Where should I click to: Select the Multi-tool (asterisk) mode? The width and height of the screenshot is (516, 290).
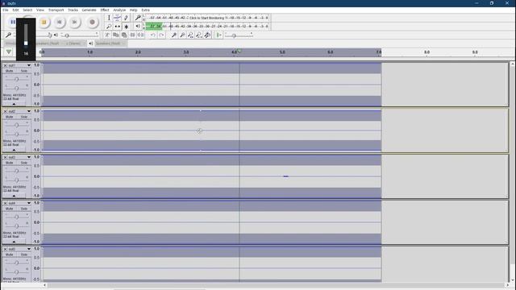click(126, 27)
